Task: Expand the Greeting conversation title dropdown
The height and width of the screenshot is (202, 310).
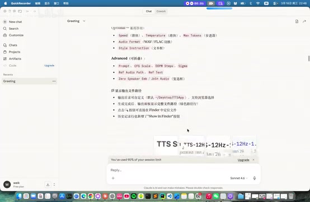Action: coord(76,21)
